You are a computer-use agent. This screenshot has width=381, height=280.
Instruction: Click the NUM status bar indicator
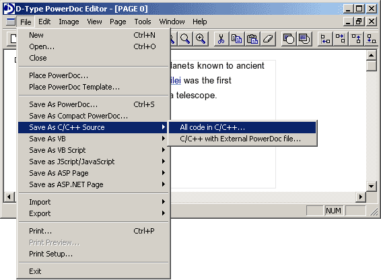click(x=333, y=211)
